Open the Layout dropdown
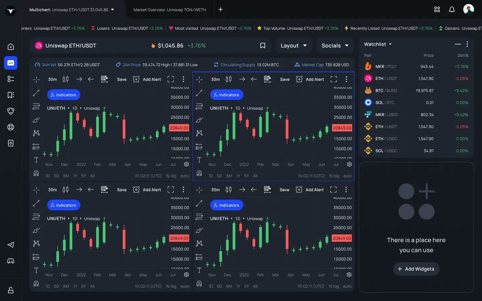The image size is (482, 301). [294, 46]
